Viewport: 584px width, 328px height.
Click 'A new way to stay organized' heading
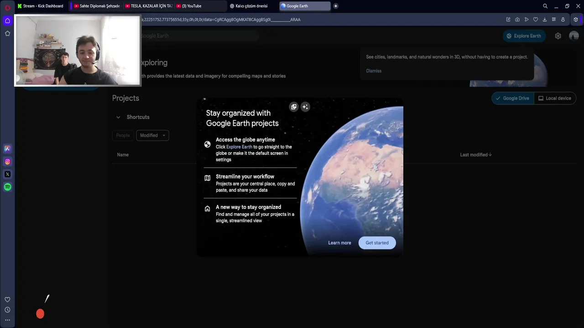[x=248, y=207]
